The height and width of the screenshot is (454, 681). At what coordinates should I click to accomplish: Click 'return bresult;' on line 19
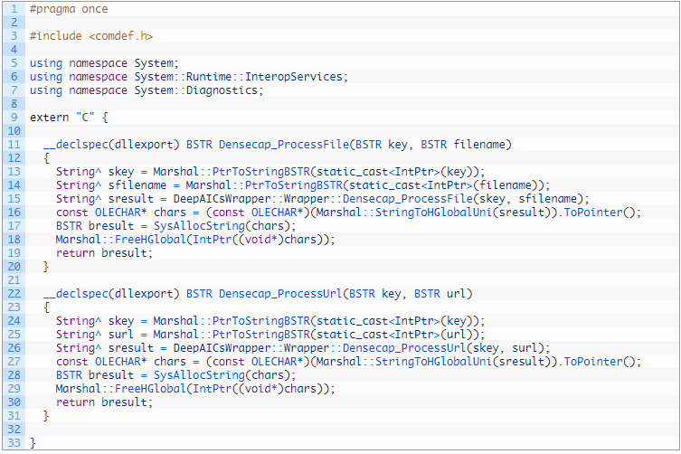[x=104, y=253]
